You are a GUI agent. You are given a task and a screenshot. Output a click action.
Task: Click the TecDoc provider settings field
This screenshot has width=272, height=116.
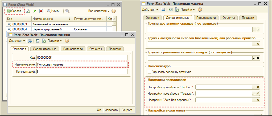click(x=224, y=87)
